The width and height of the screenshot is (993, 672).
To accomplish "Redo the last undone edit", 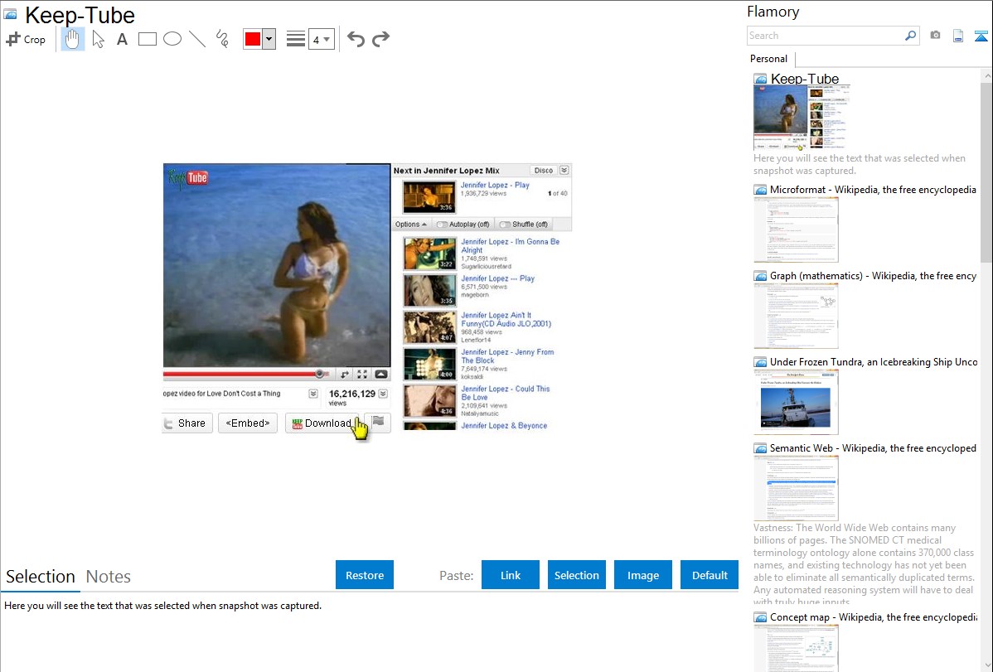I will point(380,39).
